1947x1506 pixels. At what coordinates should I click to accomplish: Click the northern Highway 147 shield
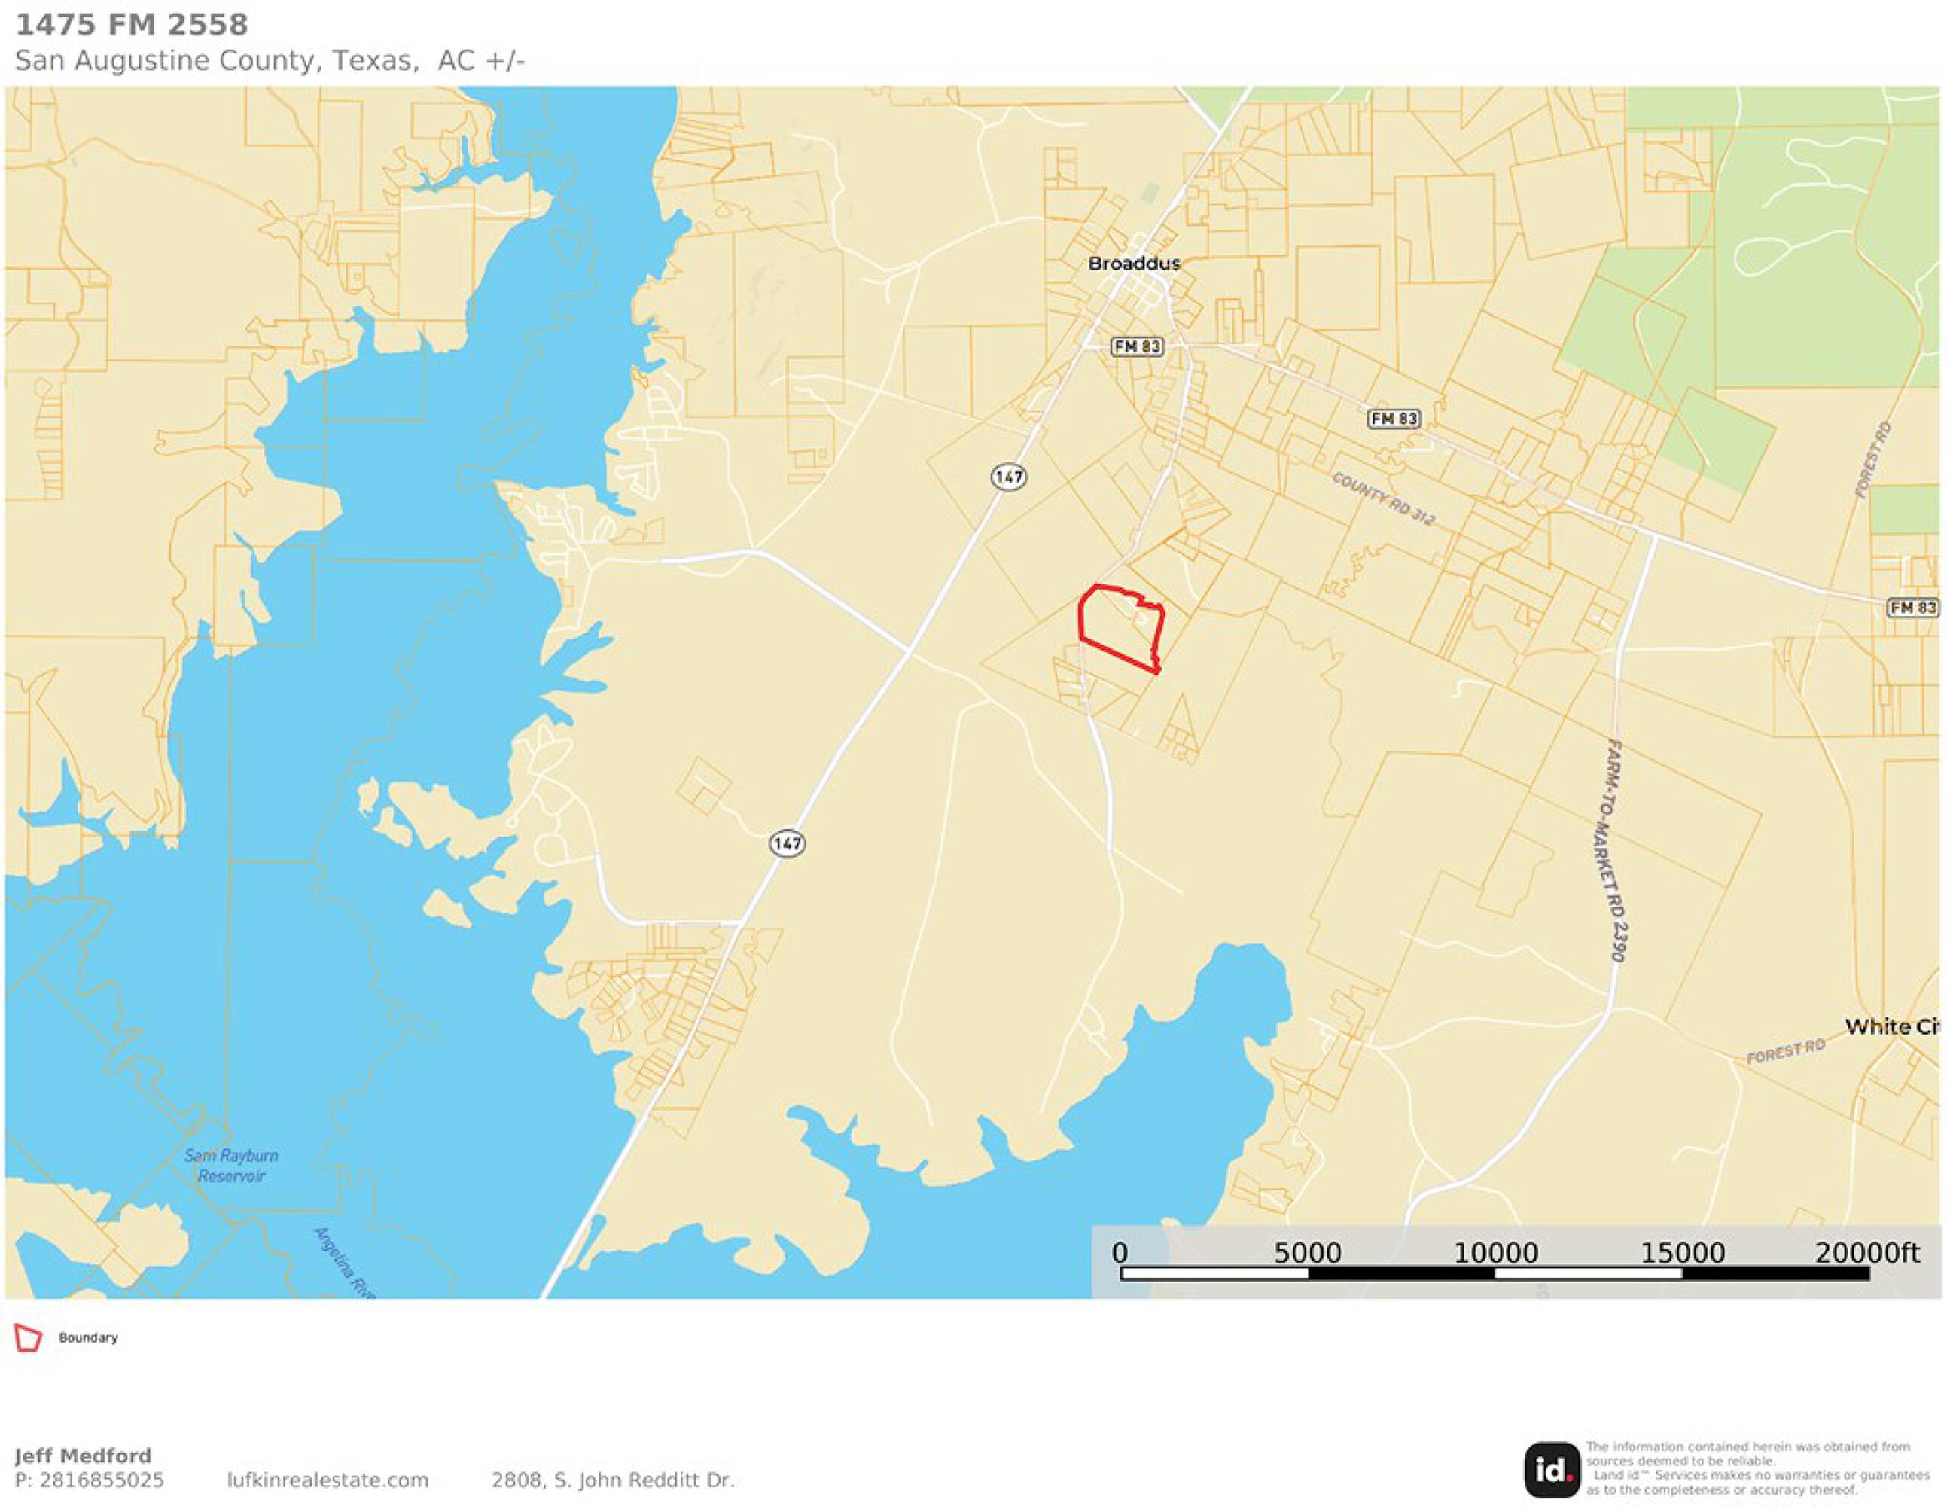click(1008, 477)
